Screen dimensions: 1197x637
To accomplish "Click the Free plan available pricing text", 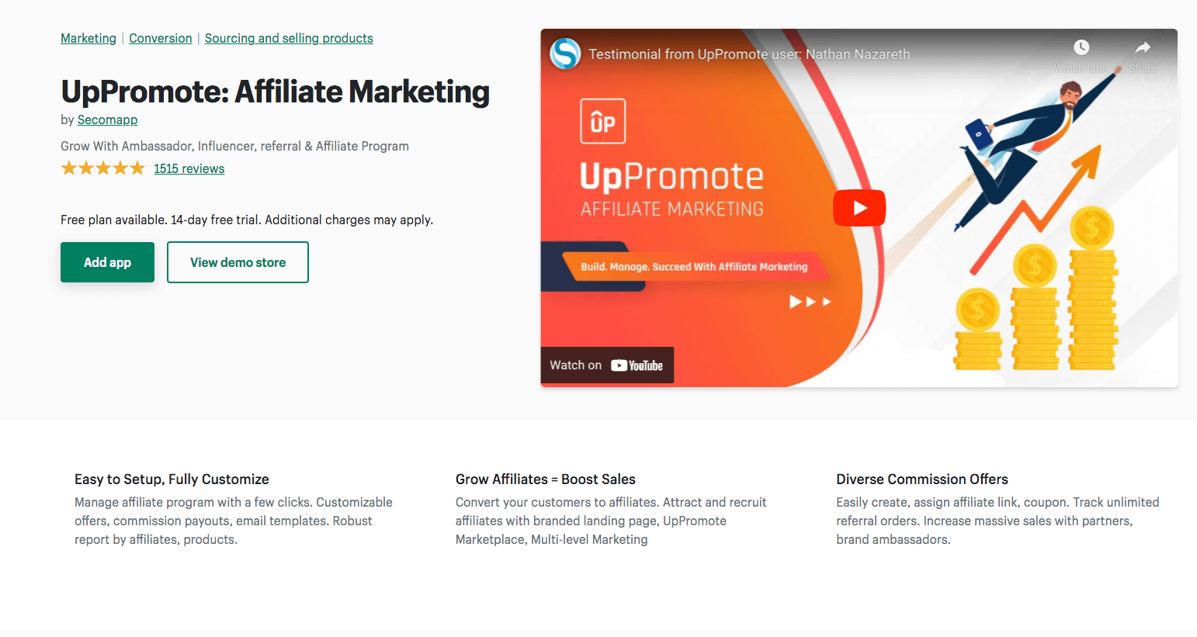I will pyautogui.click(x=247, y=220).
